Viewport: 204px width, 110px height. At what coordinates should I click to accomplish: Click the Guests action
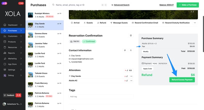[88, 23]
